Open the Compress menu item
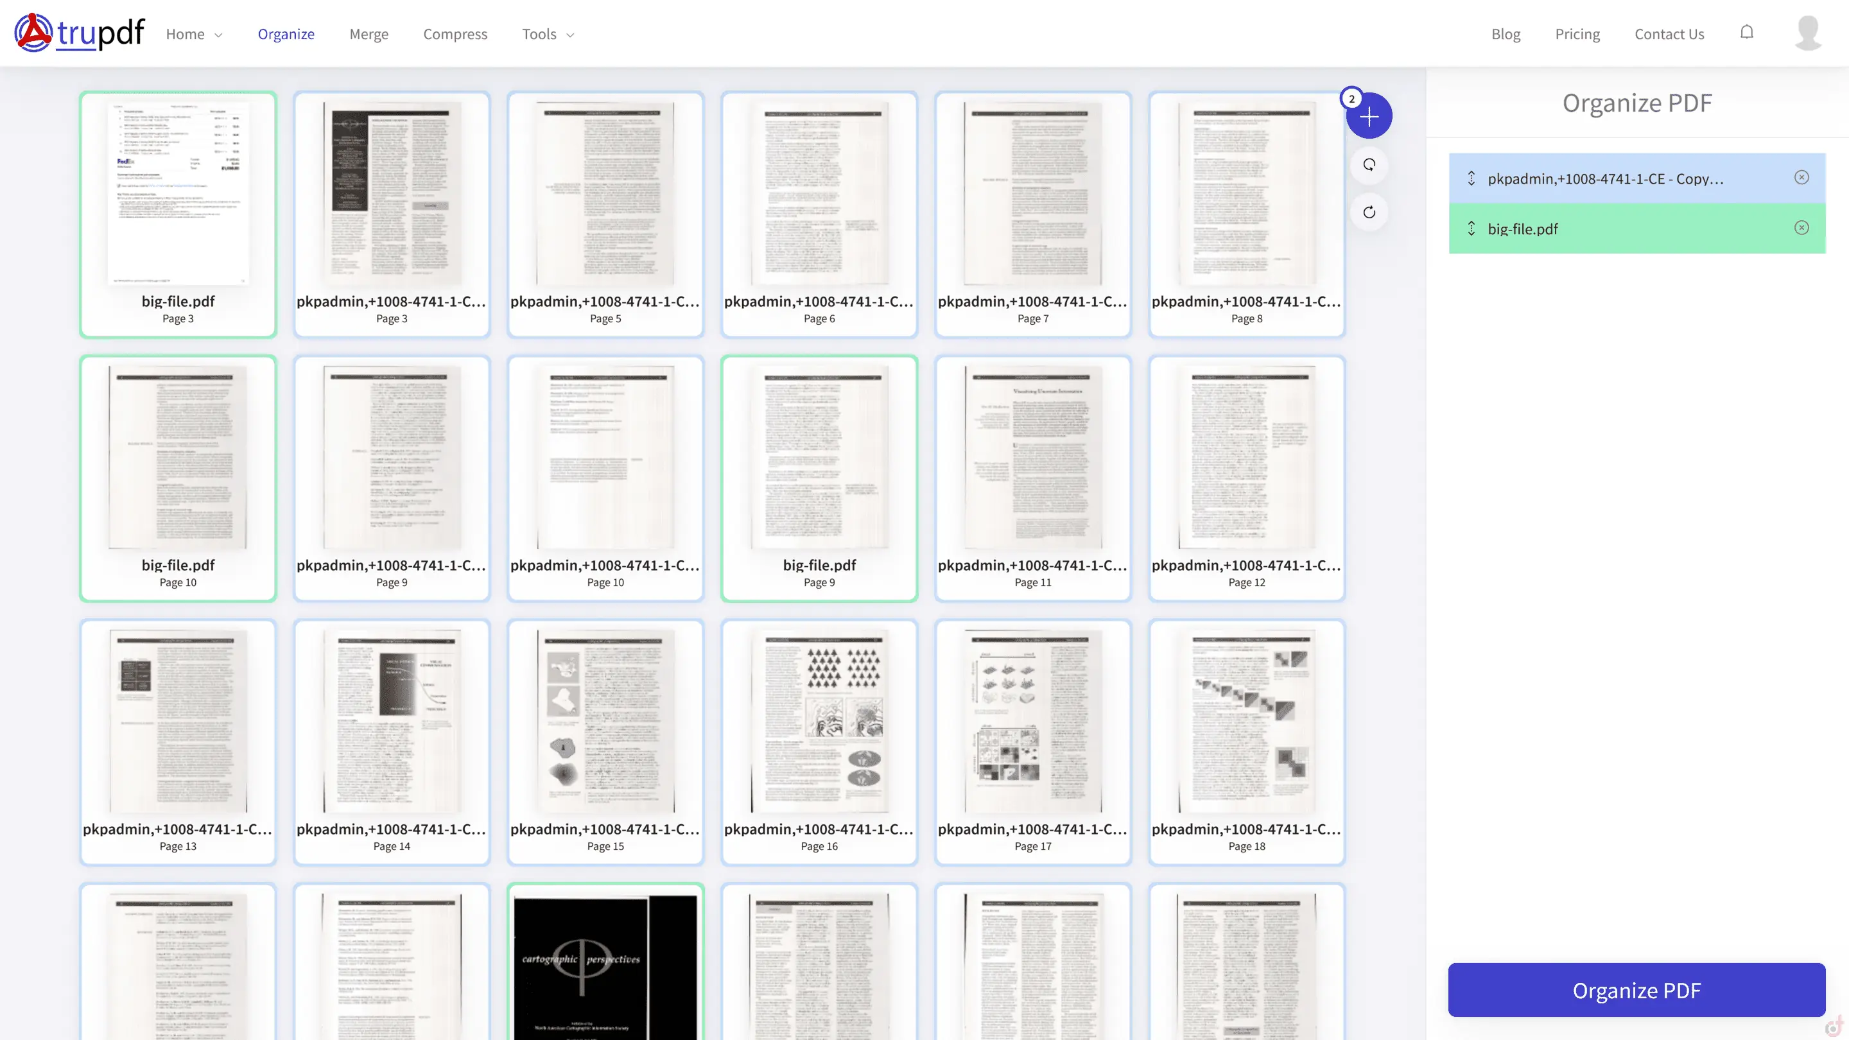 click(455, 35)
